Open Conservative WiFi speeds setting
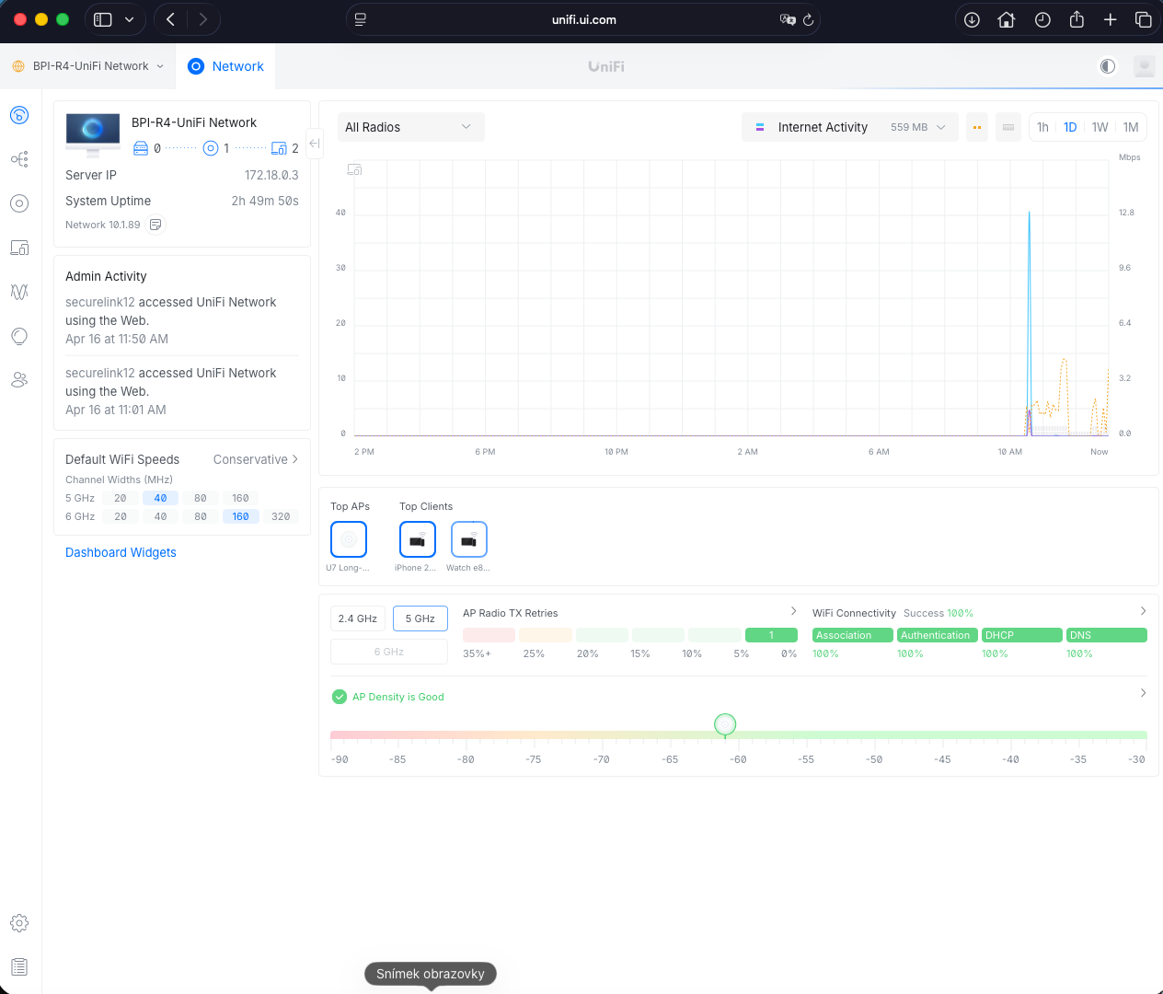The height and width of the screenshot is (994, 1163). click(x=255, y=459)
